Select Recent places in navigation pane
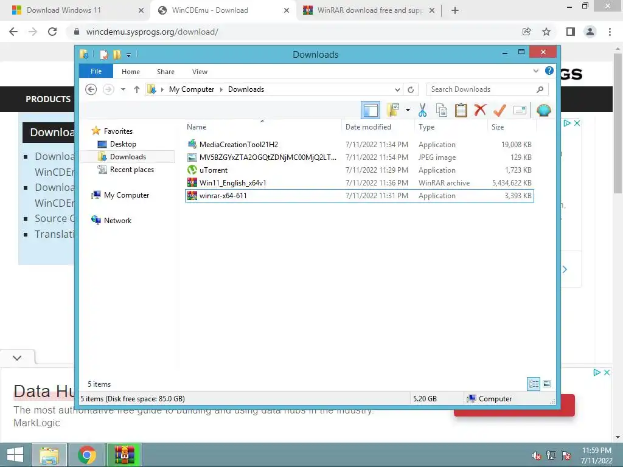This screenshot has width=623, height=467. point(131,170)
